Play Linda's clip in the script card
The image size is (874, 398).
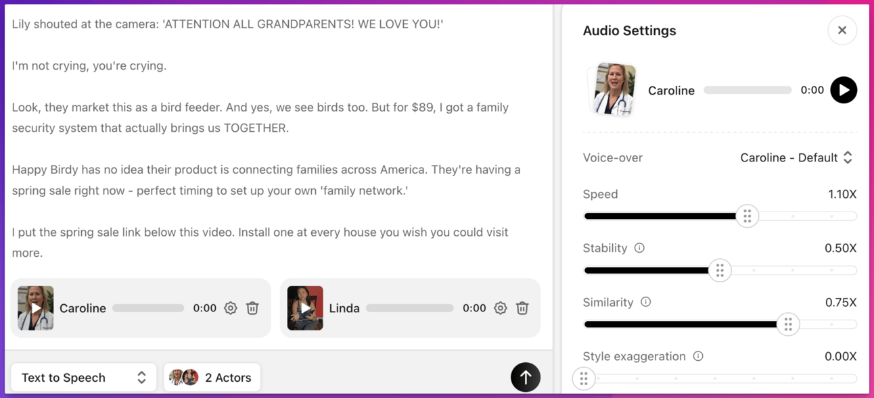coord(305,308)
